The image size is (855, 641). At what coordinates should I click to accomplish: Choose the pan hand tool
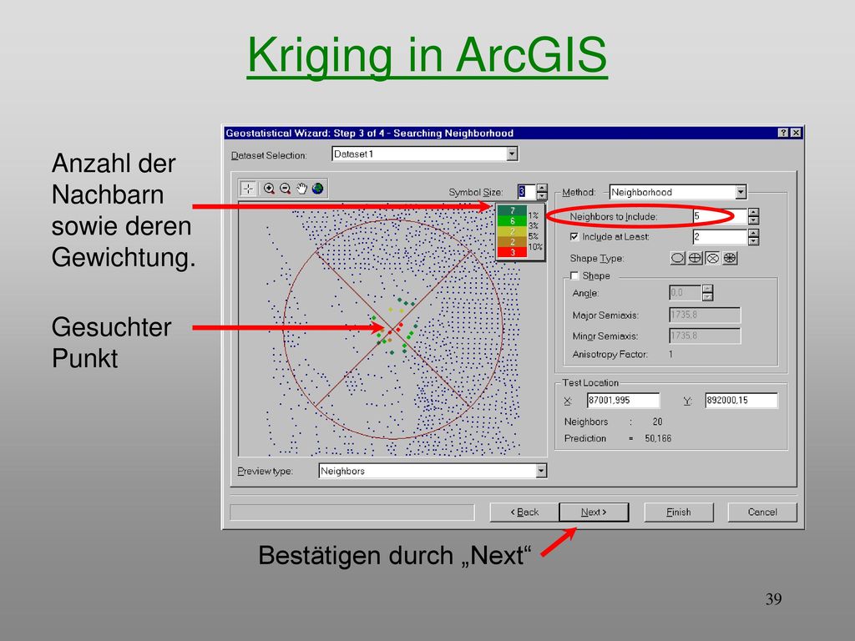pyautogui.click(x=301, y=189)
